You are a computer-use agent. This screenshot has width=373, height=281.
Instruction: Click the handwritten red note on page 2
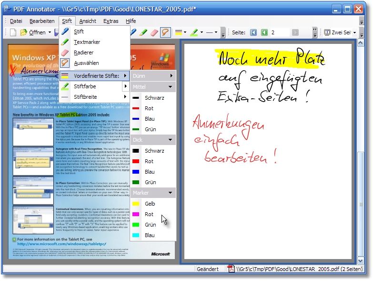234,139
